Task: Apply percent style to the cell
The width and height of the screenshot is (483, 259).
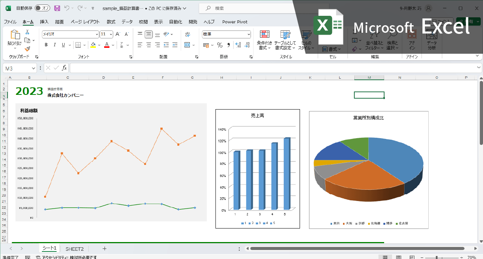Action: pyautogui.click(x=220, y=45)
